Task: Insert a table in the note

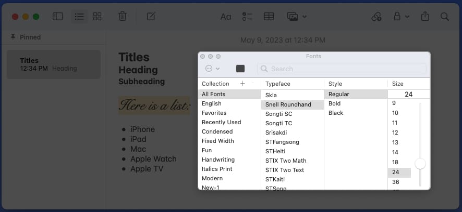Action: click(269, 17)
